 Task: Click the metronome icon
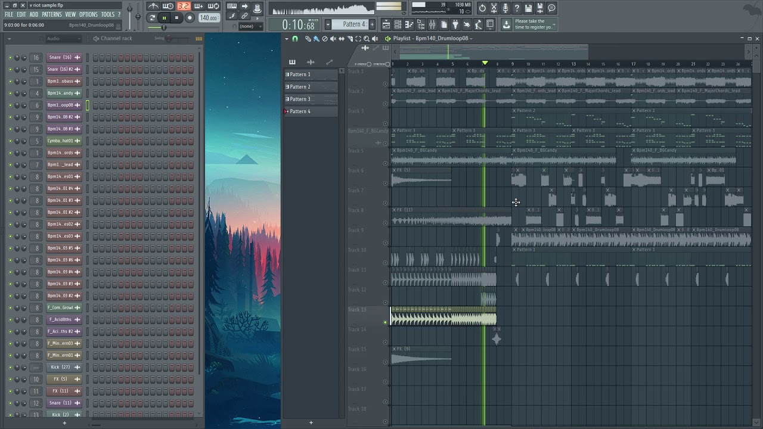(x=154, y=7)
